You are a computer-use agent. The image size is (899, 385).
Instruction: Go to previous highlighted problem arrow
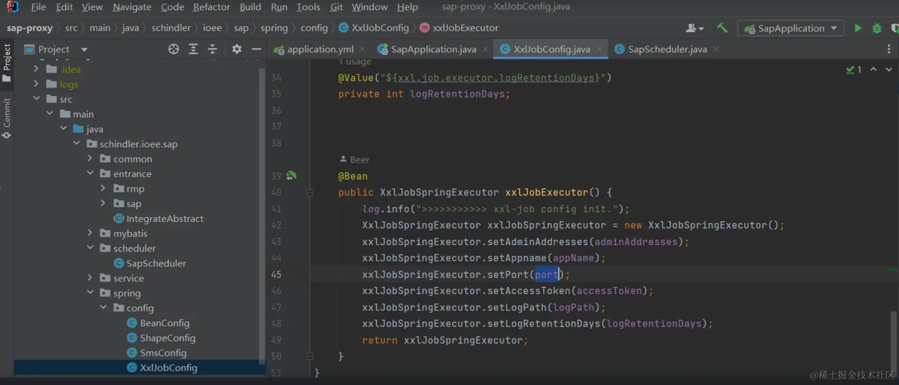[874, 69]
